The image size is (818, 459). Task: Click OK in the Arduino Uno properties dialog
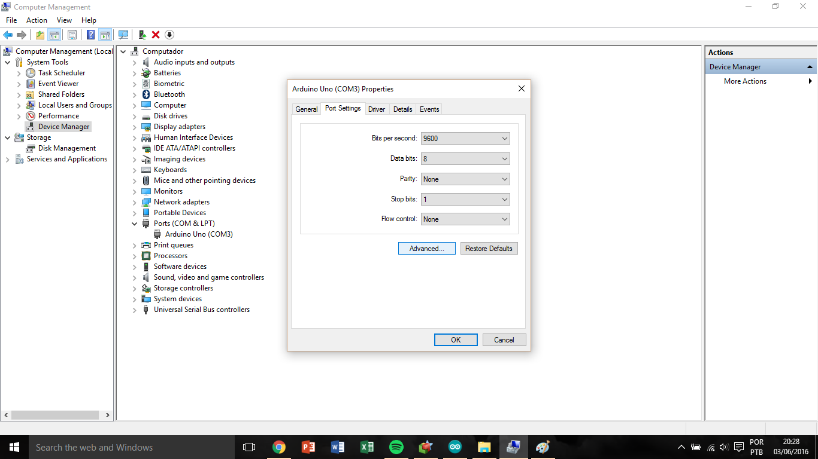[x=456, y=340]
